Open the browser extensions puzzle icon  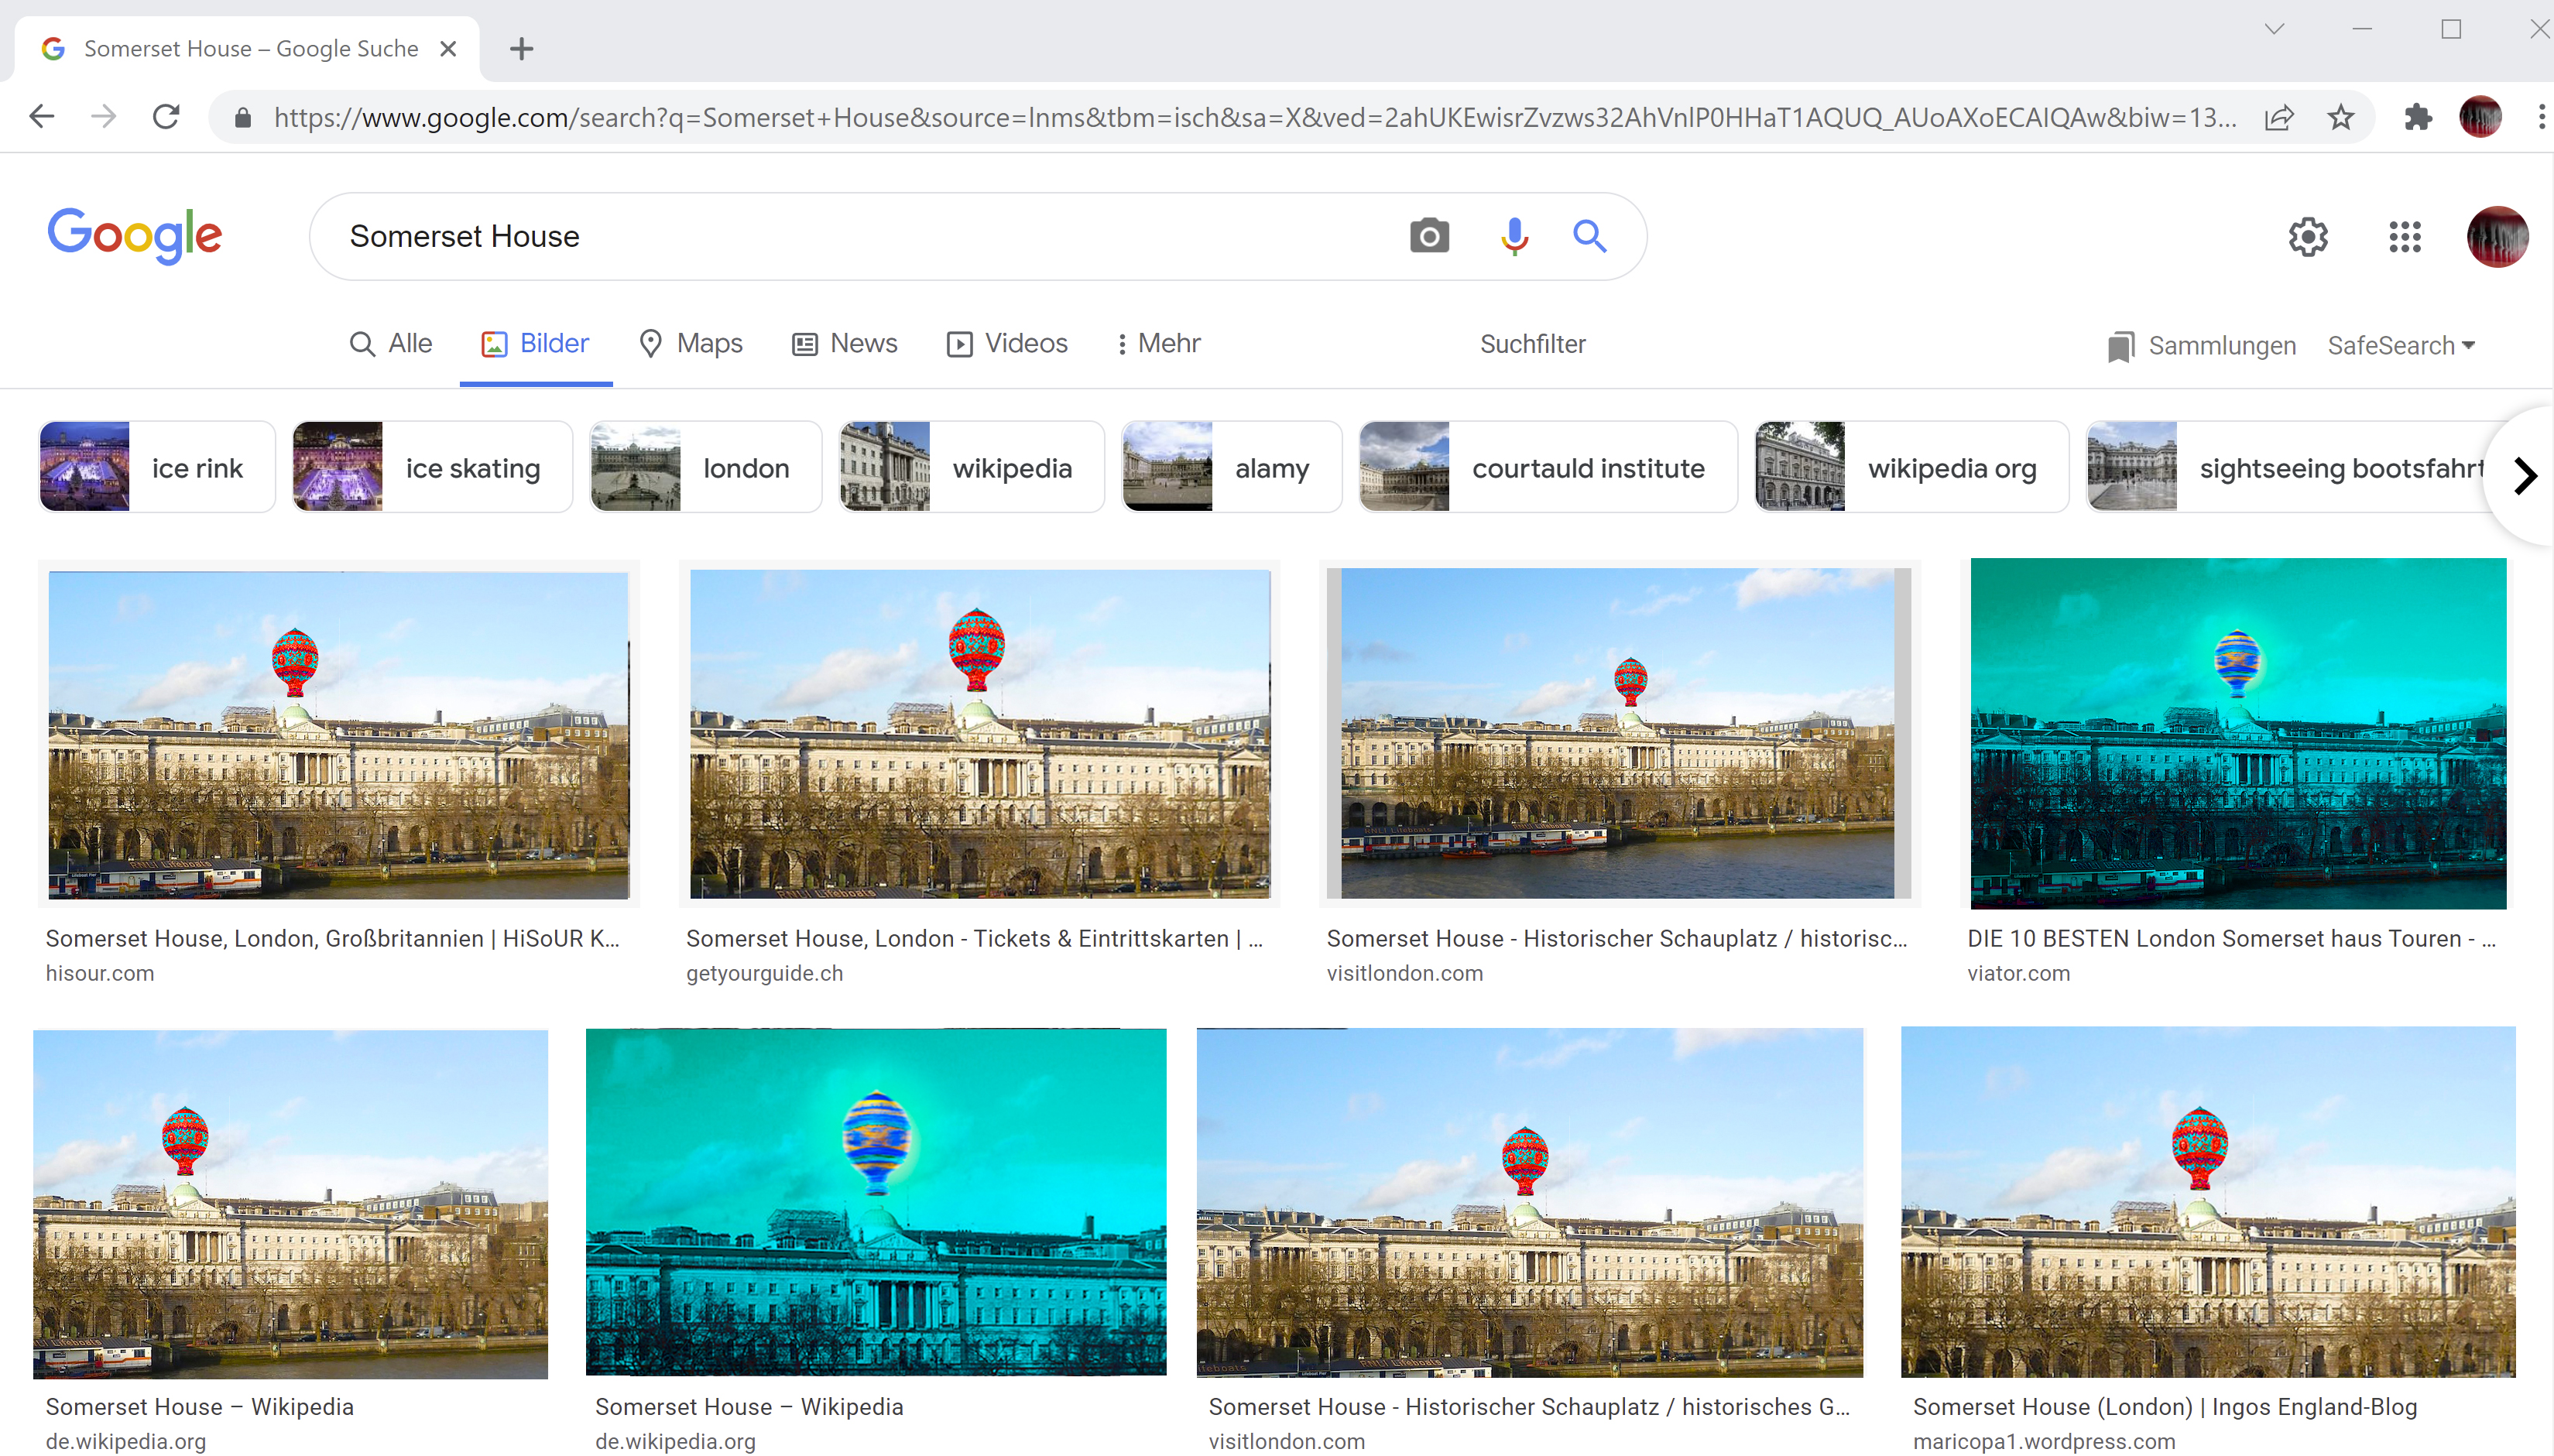[x=2418, y=117]
